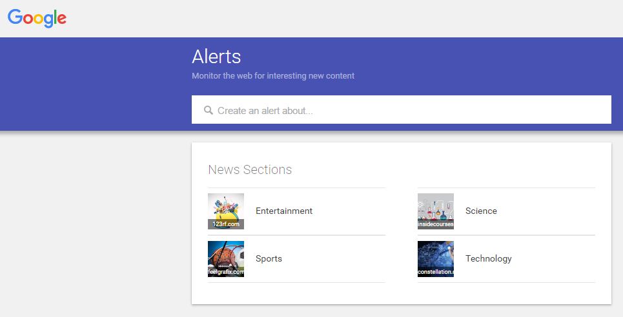Click the 'Monitor the web' subtitle text
The height and width of the screenshot is (317, 623).
tap(272, 75)
